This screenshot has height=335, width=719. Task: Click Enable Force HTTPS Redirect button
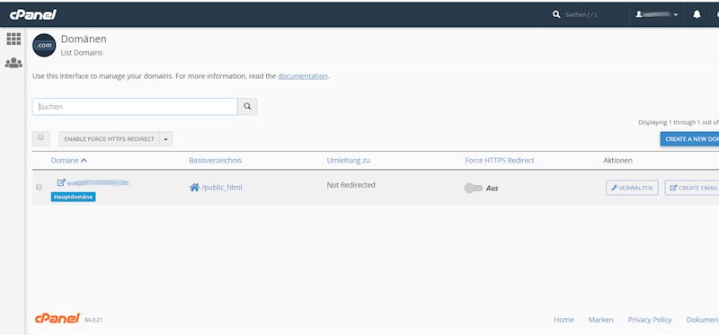(109, 139)
